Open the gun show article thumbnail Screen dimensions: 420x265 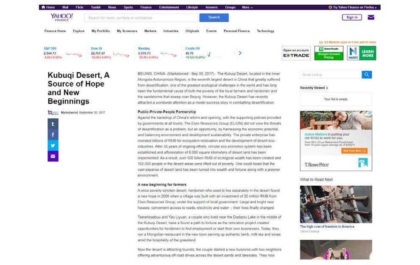pyautogui.click(x=336, y=204)
